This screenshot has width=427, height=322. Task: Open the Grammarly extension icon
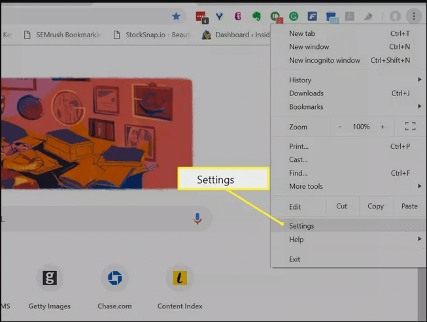[294, 16]
